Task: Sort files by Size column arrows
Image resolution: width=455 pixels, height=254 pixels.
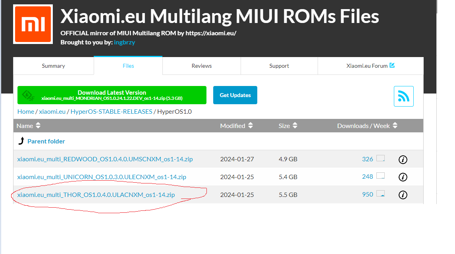Action: tap(295, 126)
